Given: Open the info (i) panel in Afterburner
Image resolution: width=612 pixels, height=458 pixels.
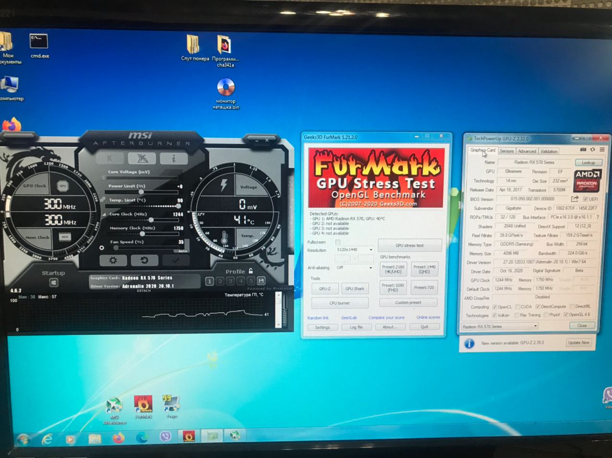Looking at the screenshot, I should coord(174,158).
